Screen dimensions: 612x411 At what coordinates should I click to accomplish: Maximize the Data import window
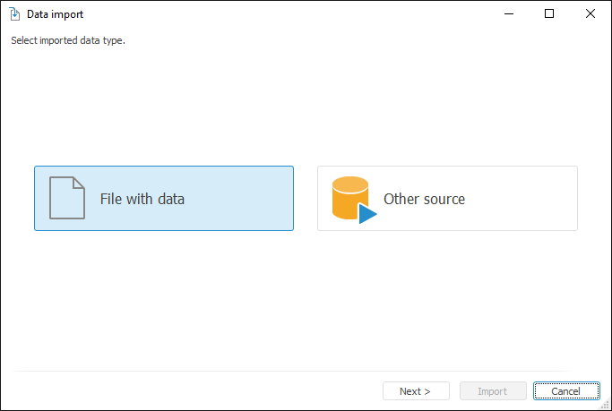[549, 14]
